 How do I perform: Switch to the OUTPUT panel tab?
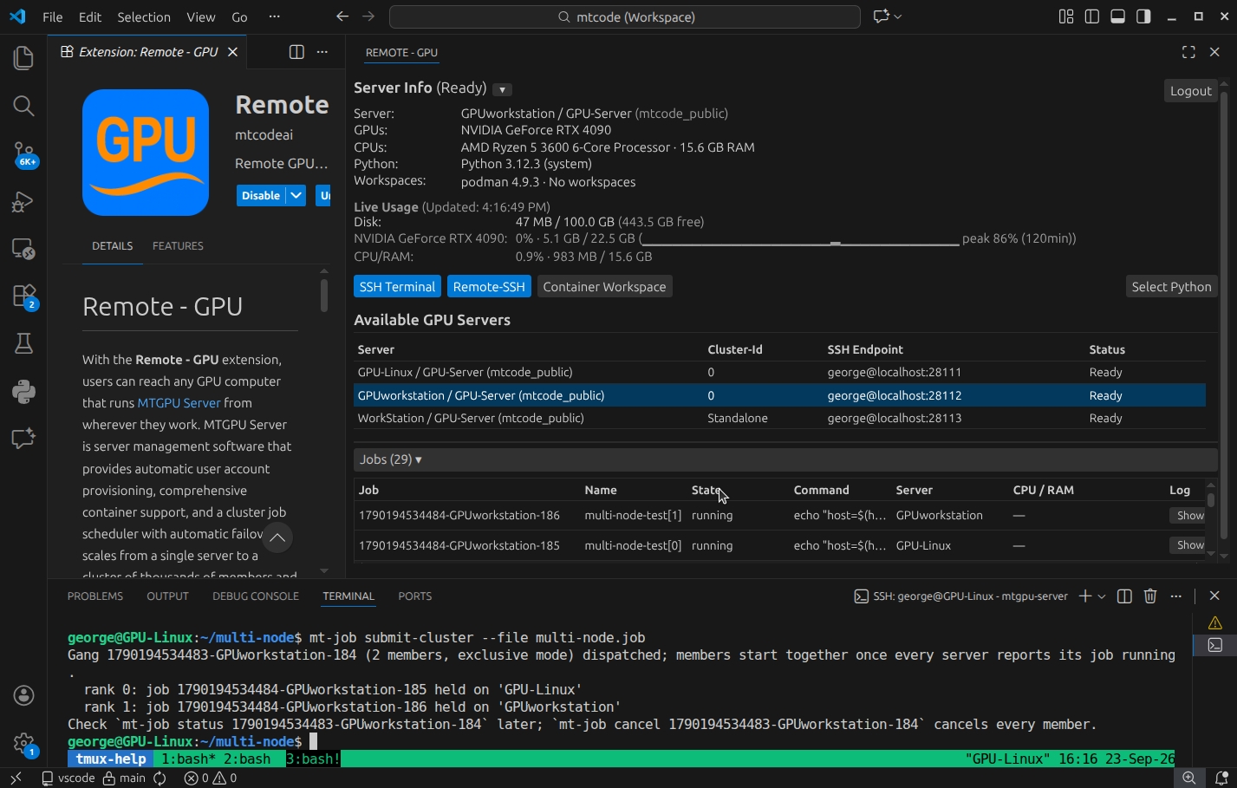pyautogui.click(x=167, y=596)
